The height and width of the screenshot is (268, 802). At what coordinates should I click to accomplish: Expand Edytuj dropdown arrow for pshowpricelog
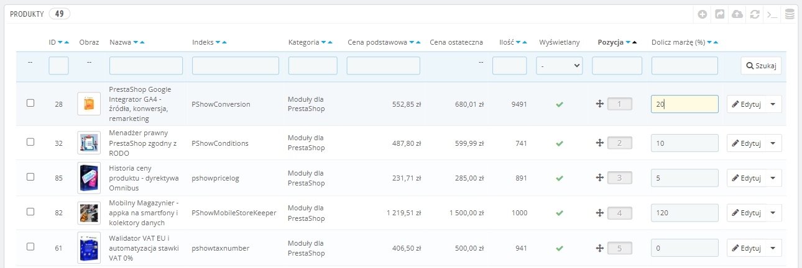click(773, 178)
